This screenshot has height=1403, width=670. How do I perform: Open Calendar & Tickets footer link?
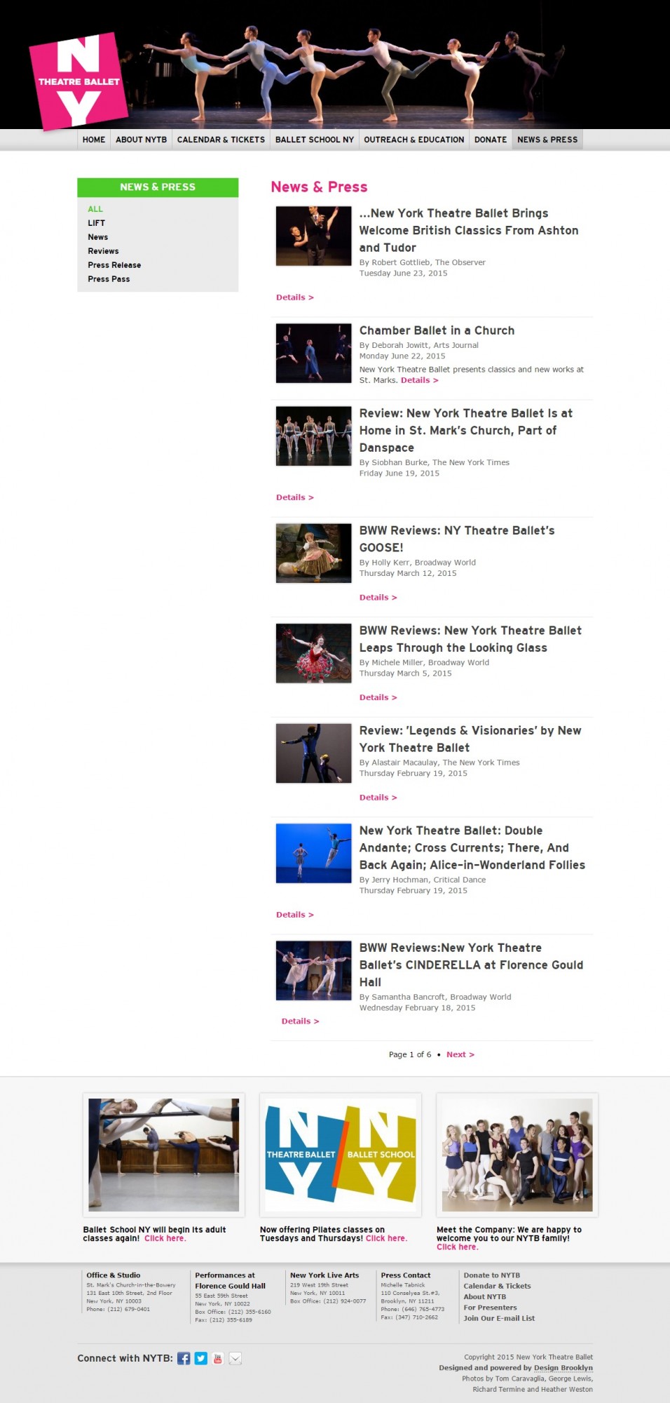point(497,1286)
